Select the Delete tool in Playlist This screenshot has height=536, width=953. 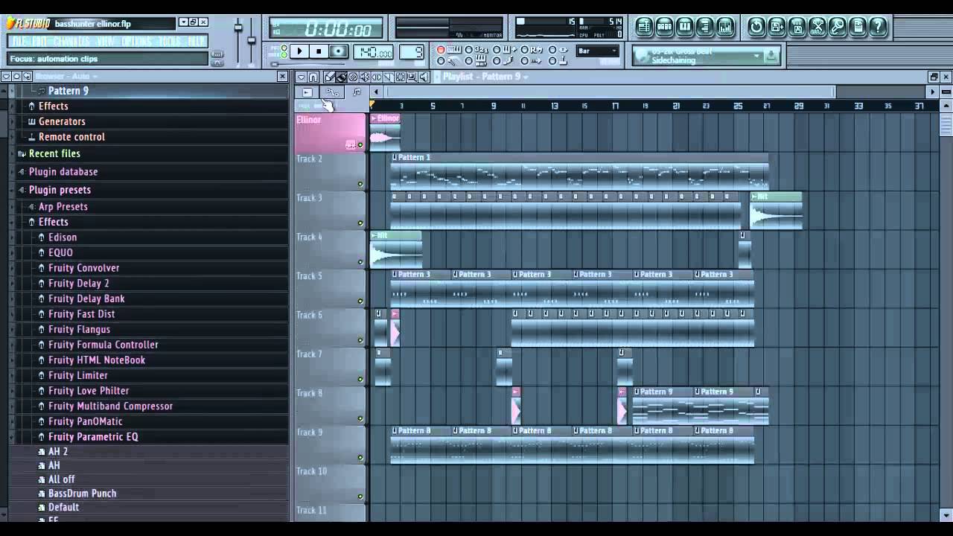[x=353, y=77]
